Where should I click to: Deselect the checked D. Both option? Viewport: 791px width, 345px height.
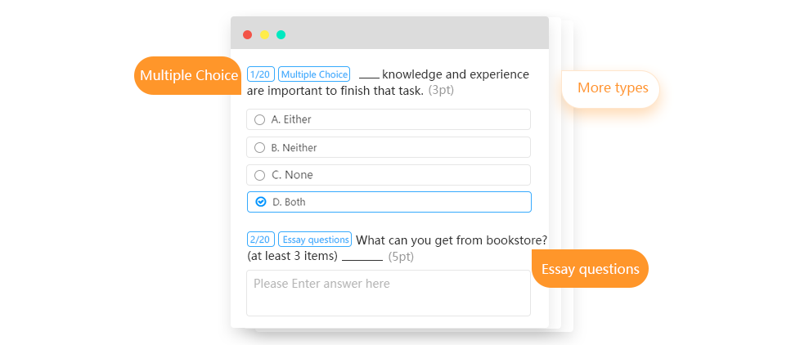point(260,202)
